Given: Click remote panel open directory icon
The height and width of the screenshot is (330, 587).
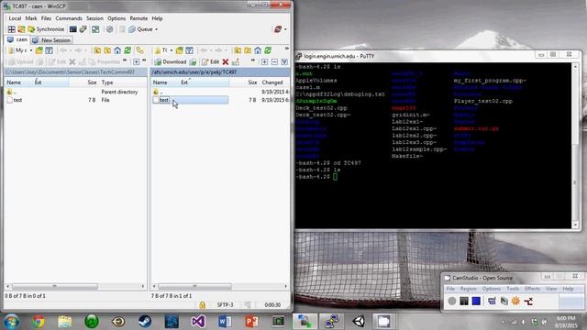Looking at the screenshot, I should (x=180, y=50).
